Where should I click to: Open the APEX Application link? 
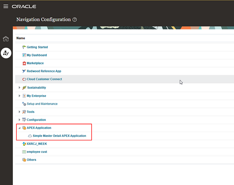[x=39, y=128]
